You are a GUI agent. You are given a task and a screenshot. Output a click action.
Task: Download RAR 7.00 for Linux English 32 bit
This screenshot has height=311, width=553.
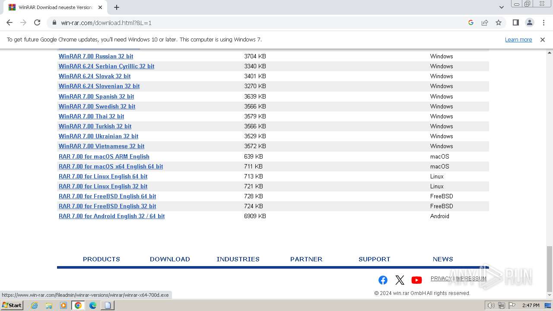click(x=103, y=186)
